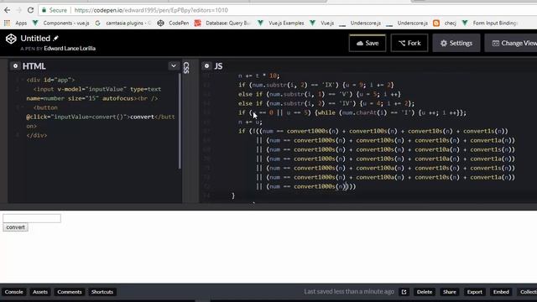This screenshot has height=302, width=537.
Task: Click the Secure padlock indicator
Action: click(x=55, y=10)
